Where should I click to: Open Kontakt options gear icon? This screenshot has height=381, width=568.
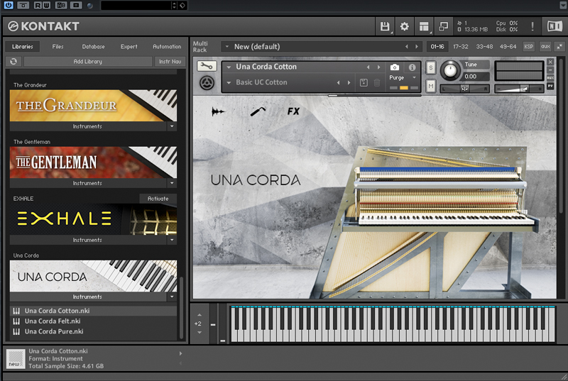[x=404, y=26]
